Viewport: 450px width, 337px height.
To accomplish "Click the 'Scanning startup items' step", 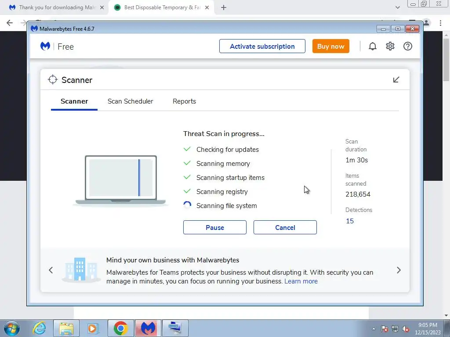I will pos(230,178).
